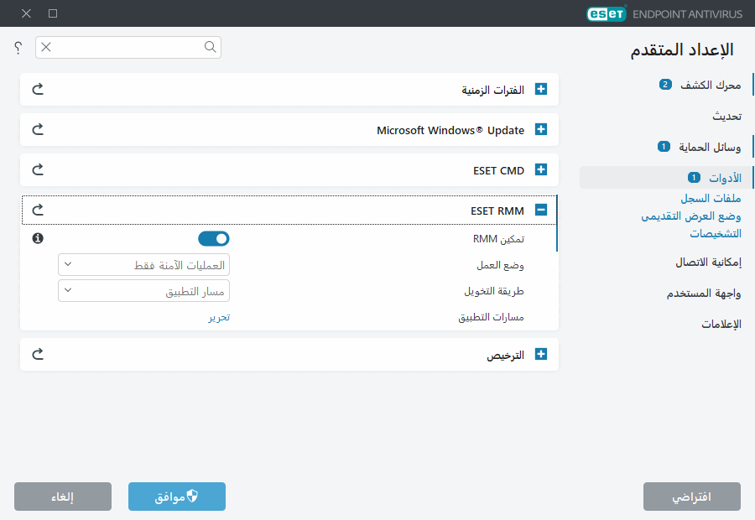Click the revert icon on الفترات الزمنية section
The height and width of the screenshot is (520, 755).
pyautogui.click(x=37, y=89)
